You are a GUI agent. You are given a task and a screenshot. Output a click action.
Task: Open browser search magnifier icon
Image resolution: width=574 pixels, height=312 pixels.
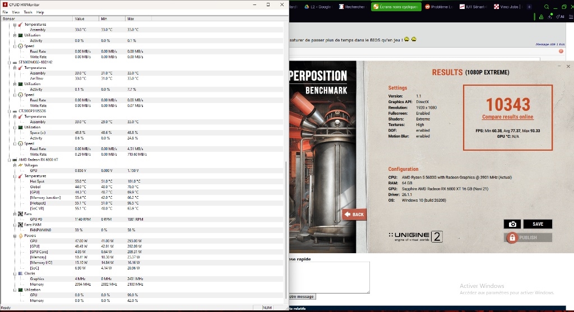(546, 7)
